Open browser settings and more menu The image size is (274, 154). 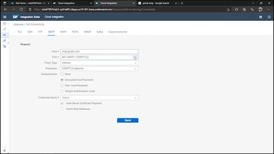click(268, 9)
